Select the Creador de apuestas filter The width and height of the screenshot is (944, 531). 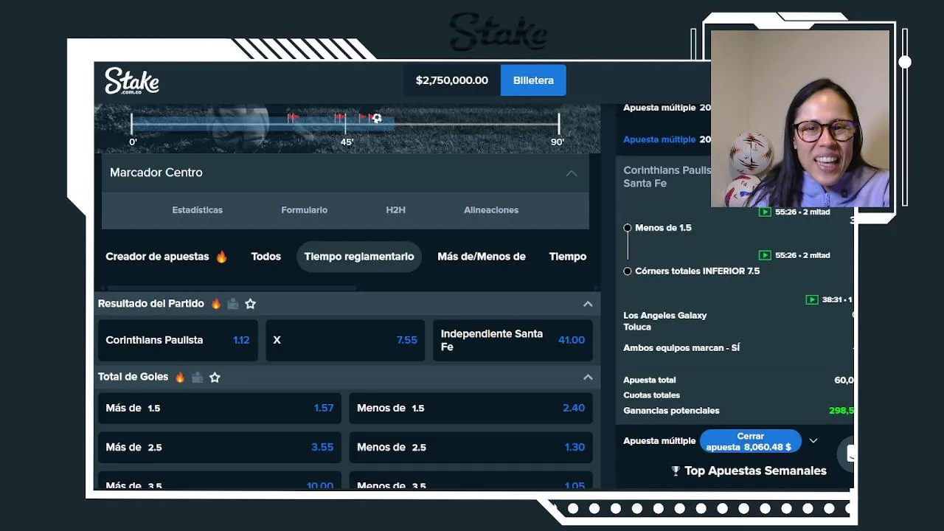pos(167,257)
